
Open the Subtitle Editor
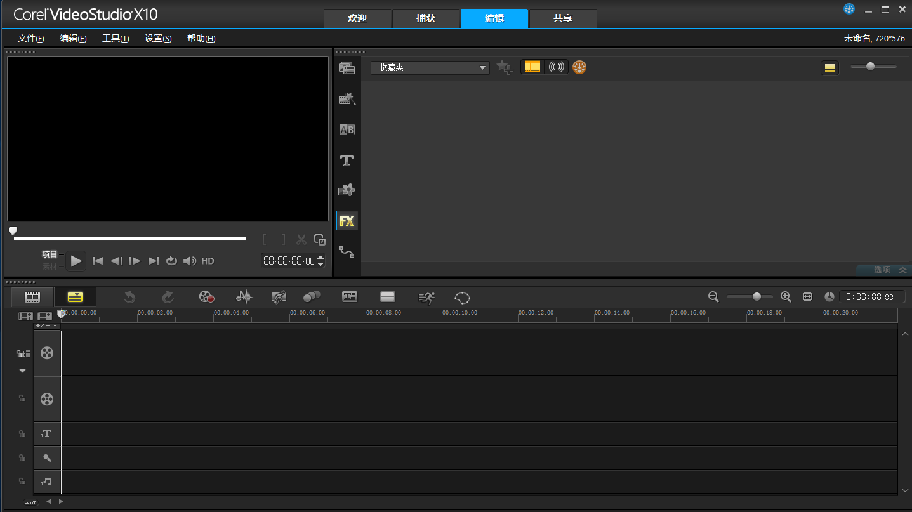(x=350, y=296)
